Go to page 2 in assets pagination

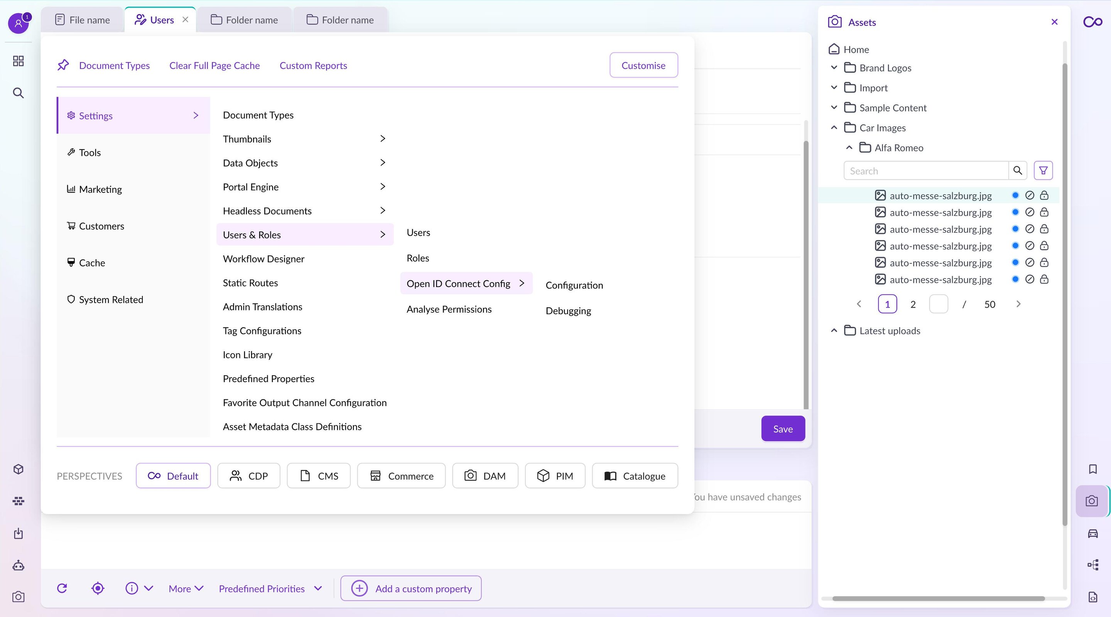(913, 304)
